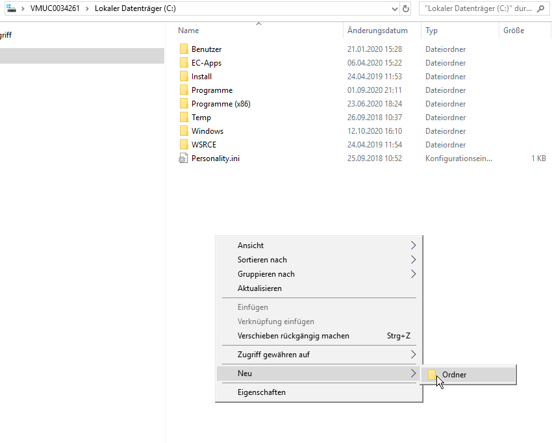Click the Temp folder icon
Image resolution: width=552 pixels, height=443 pixels.
pos(184,118)
